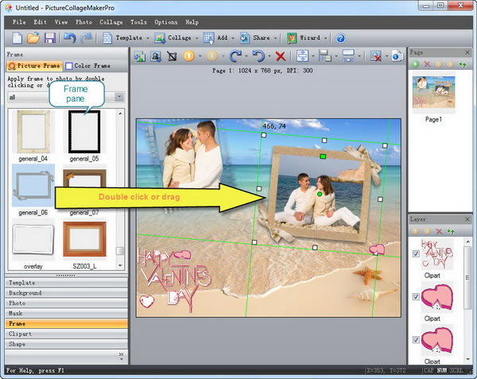Screen dimensions: 477x379
Task: Launch the Wizard toolbar icon
Action: 292,38
